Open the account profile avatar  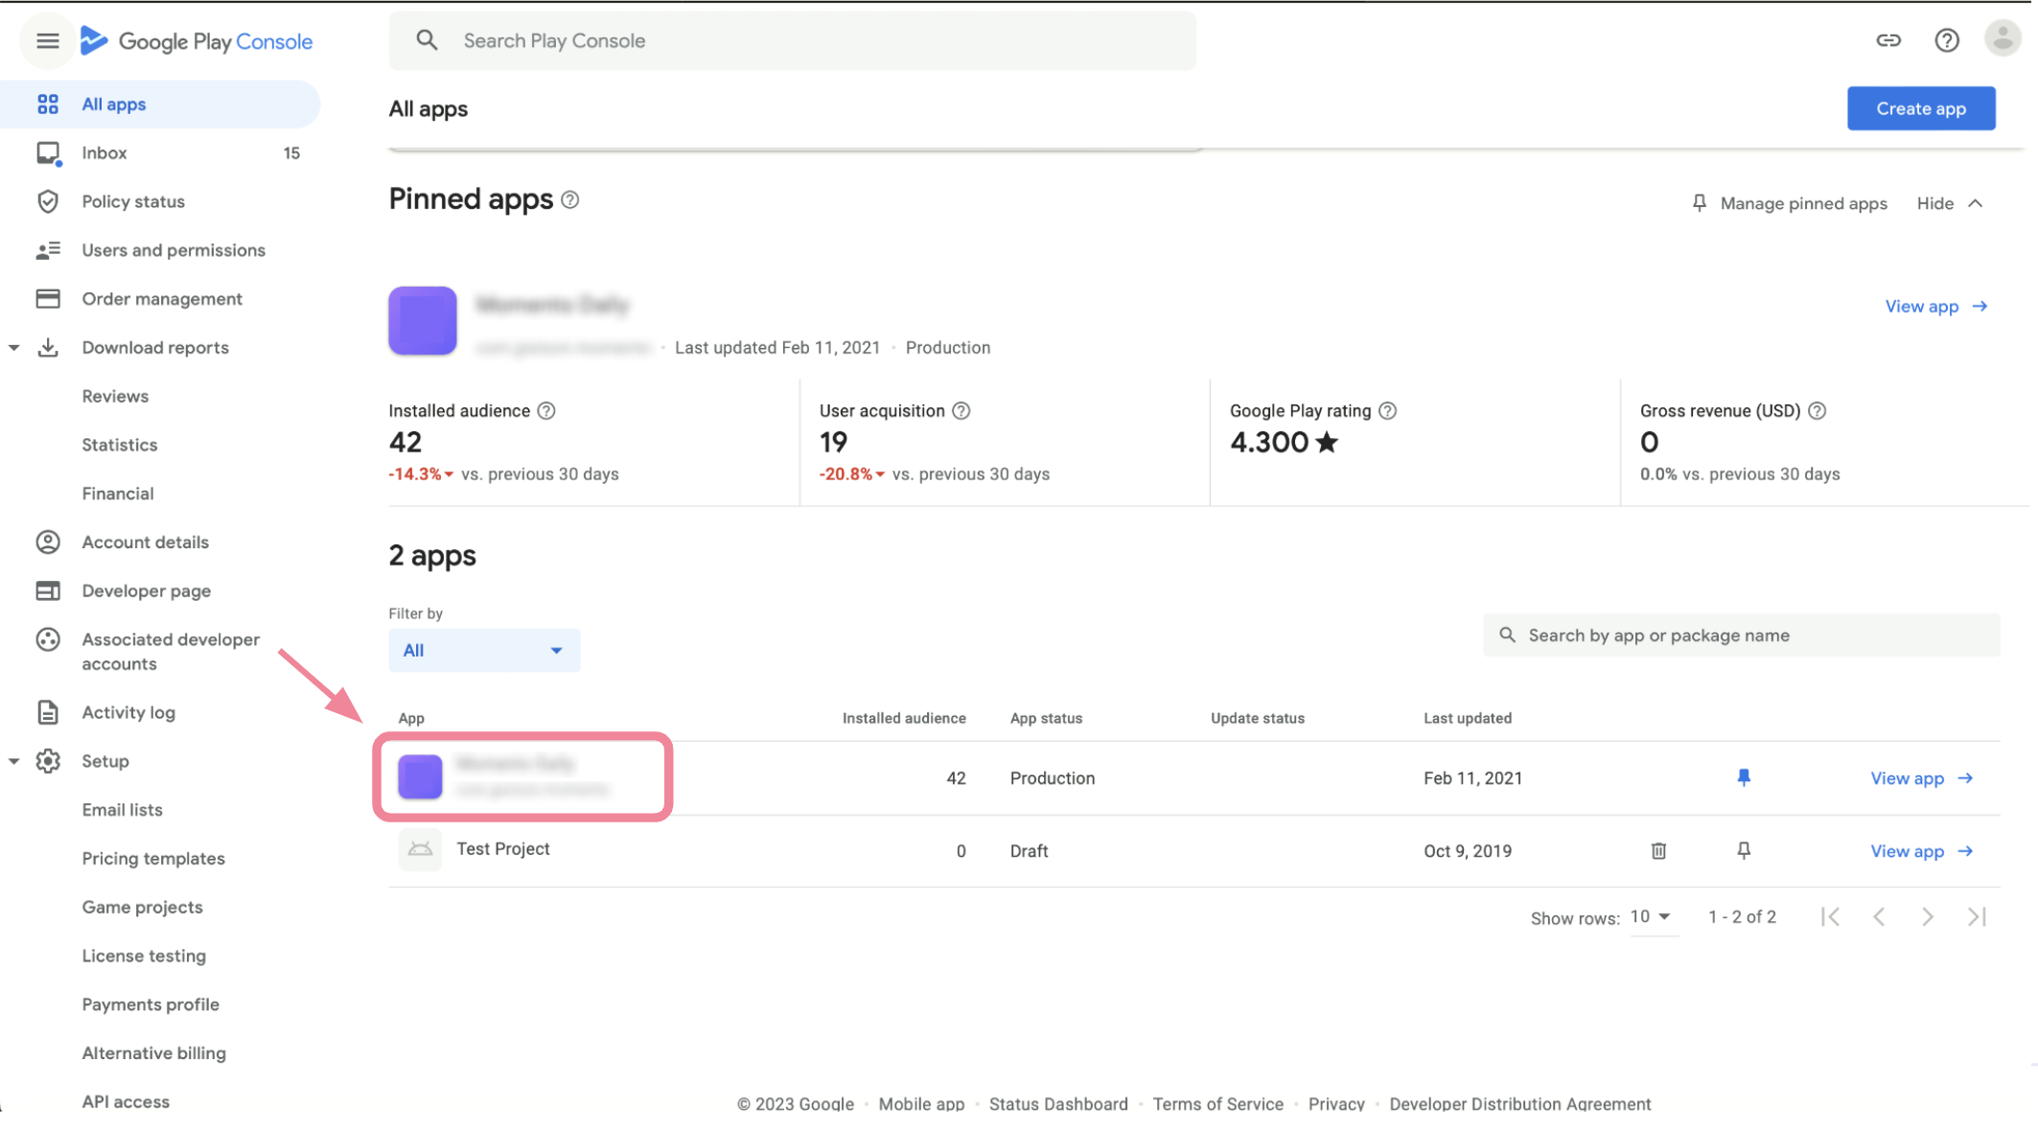(x=2002, y=39)
